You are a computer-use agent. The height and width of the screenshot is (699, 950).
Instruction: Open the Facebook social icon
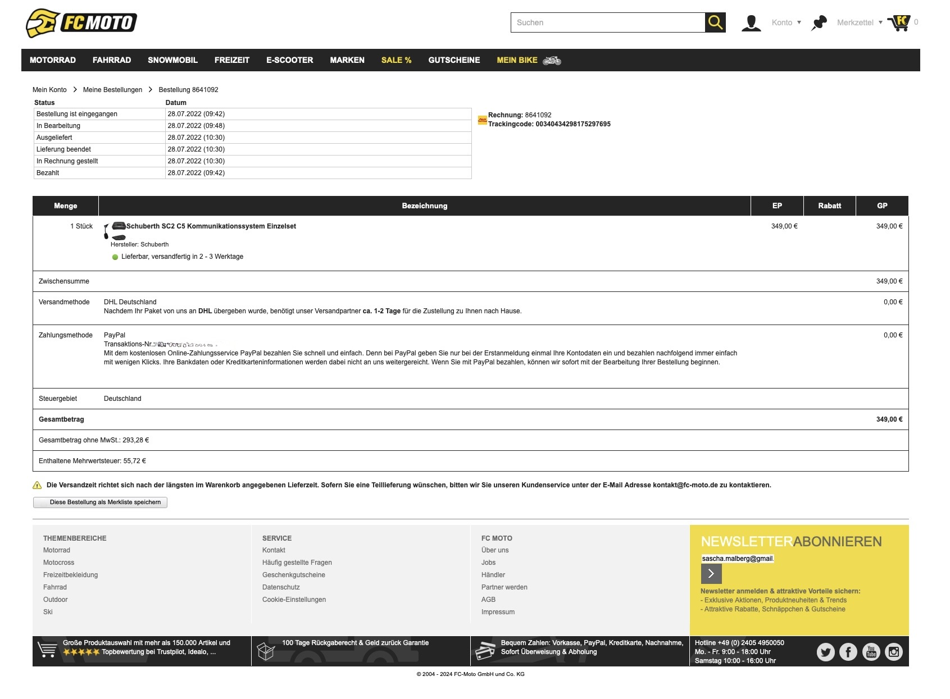(848, 652)
